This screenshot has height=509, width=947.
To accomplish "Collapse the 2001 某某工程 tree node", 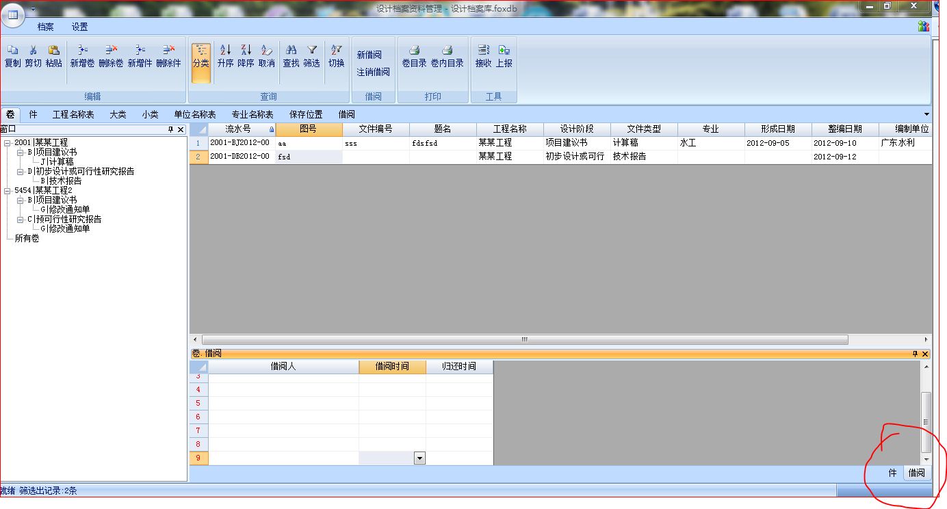I will pyautogui.click(x=7, y=143).
